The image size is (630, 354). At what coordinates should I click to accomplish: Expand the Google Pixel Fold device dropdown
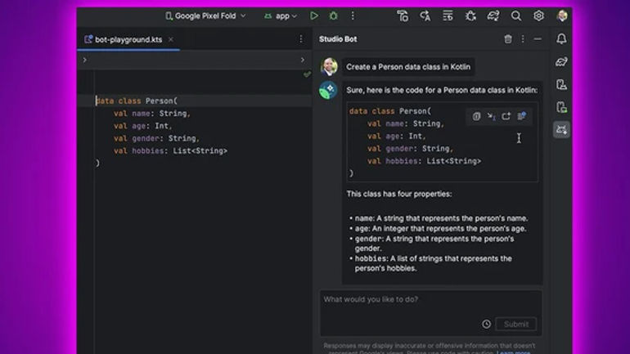[205, 16]
